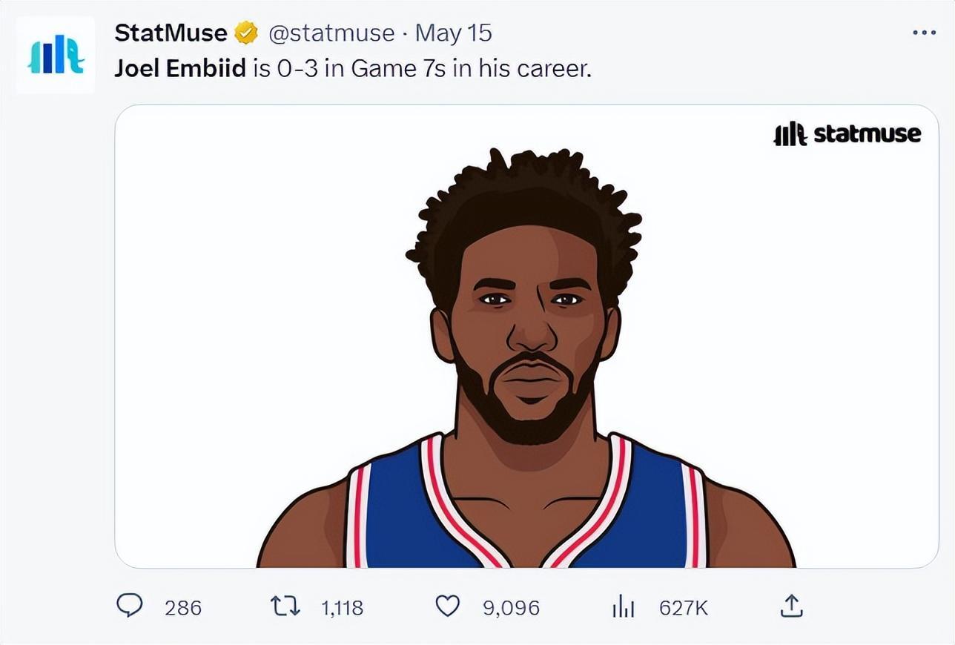The image size is (955, 645).
Task: Share the tweet via the upload icon
Action: [x=792, y=606]
